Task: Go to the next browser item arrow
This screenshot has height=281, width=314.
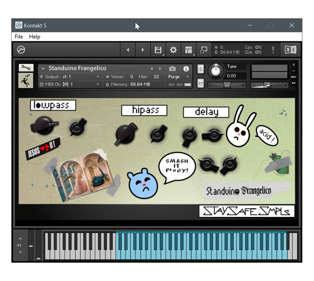Action: [143, 50]
